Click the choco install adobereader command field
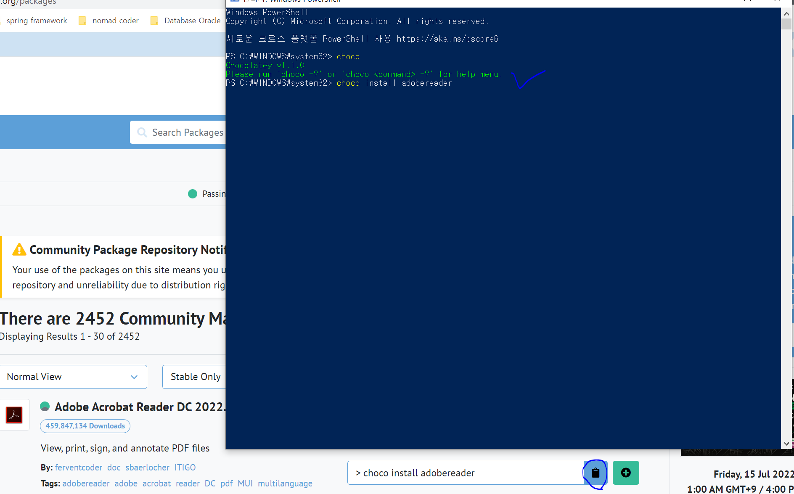Screen dimensions: 794x494 pyautogui.click(x=466, y=473)
